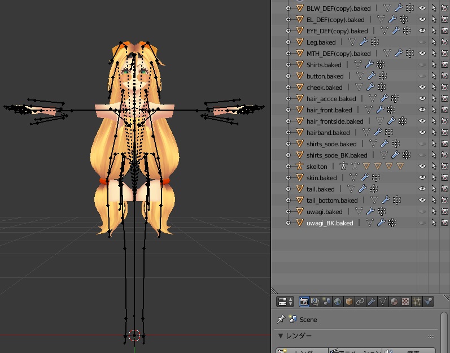Viewport: 450px width, 353px height.
Task: Toggle renderability of tail.baked (camera icon)
Action: 444,189
